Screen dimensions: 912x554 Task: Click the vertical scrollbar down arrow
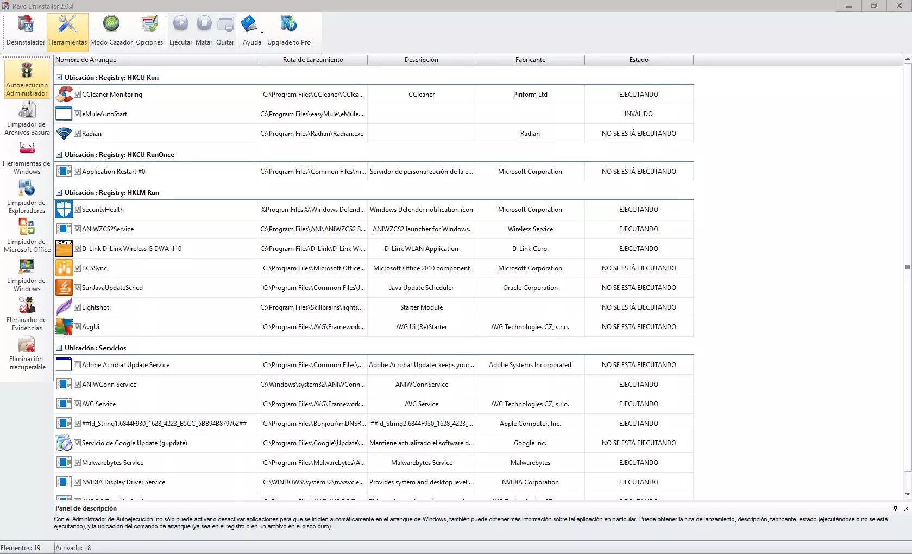point(907,495)
